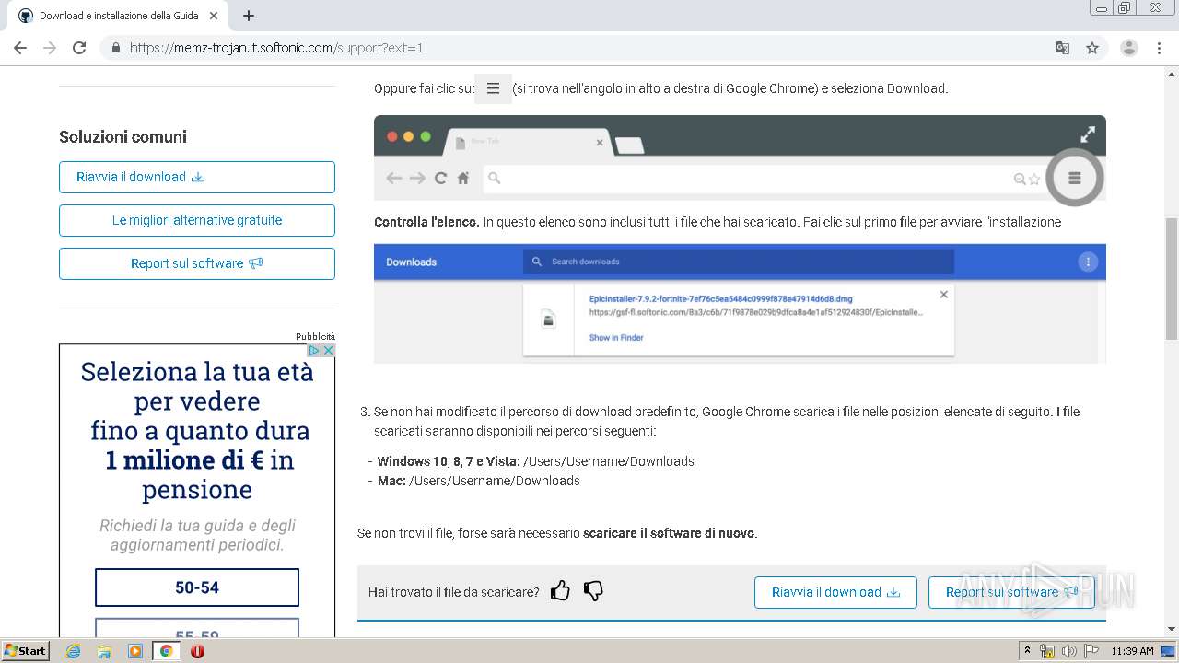
Task: Click Report sul software in sidebar
Action: pyautogui.click(x=197, y=263)
